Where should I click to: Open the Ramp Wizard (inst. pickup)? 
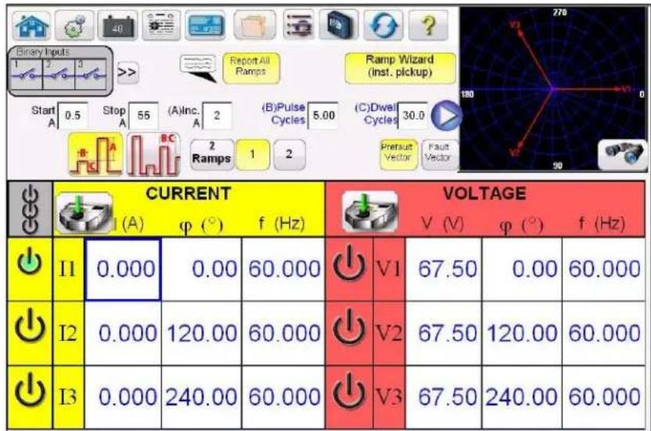[x=400, y=66]
